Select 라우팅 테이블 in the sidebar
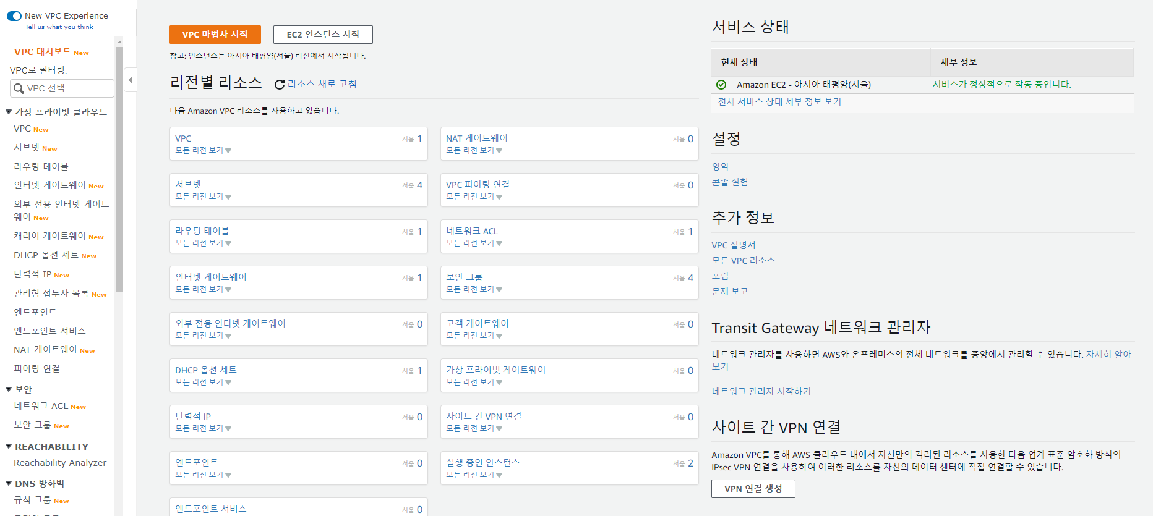This screenshot has height=516, width=1153. click(x=41, y=167)
